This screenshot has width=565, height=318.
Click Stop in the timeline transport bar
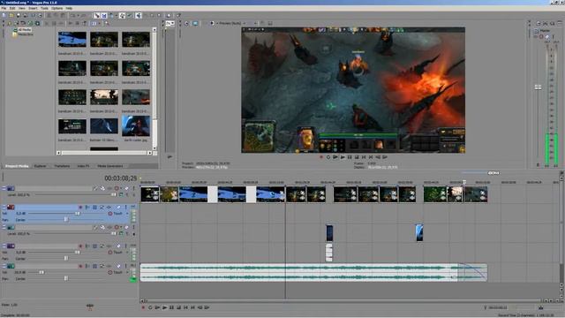coord(178,307)
